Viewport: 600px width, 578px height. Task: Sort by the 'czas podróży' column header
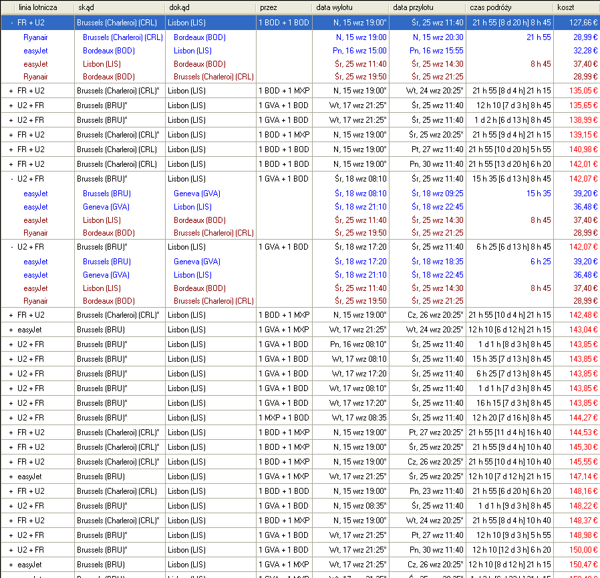tap(510, 7)
